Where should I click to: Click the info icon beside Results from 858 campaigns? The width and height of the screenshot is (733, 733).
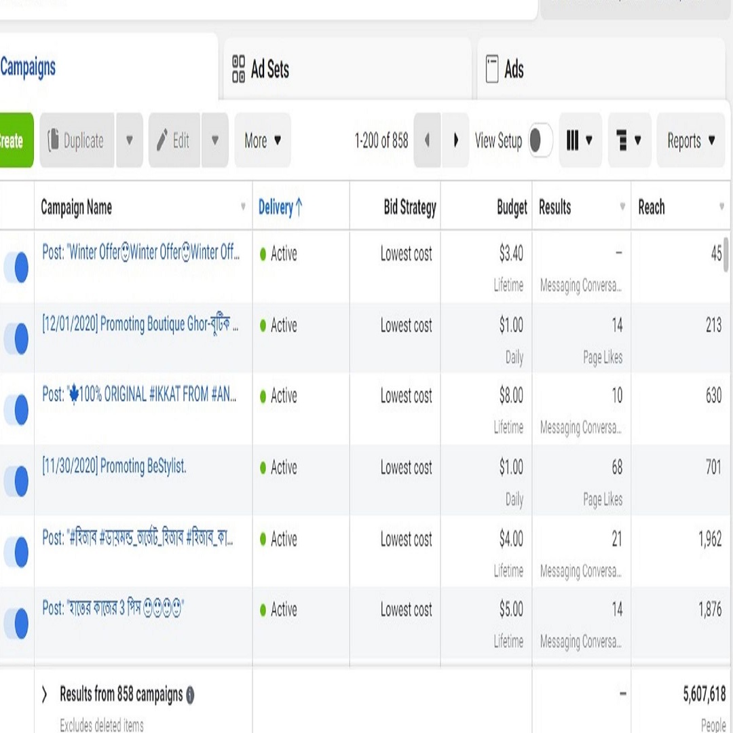[190, 695]
